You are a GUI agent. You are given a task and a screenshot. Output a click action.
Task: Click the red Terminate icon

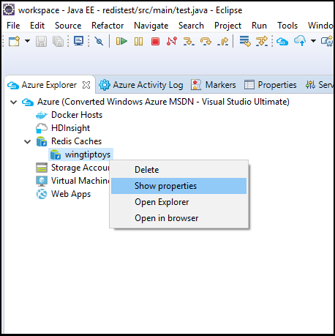point(155,41)
